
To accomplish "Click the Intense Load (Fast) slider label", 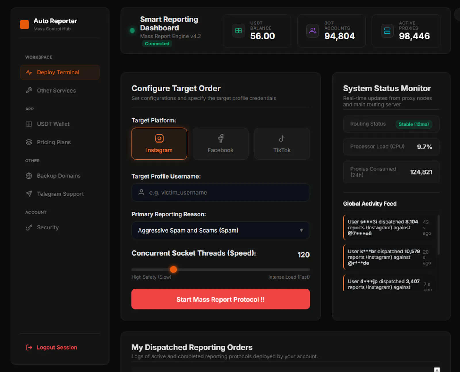I will tap(289, 277).
